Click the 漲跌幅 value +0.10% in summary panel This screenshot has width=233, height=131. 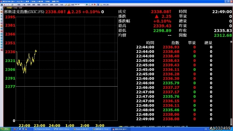(x=162, y=21)
